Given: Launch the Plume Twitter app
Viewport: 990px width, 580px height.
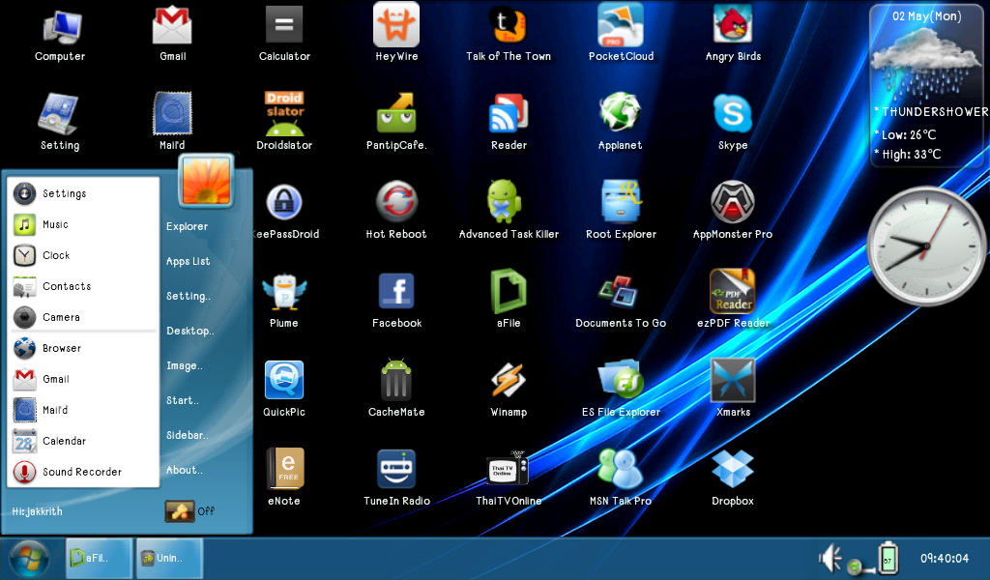Looking at the screenshot, I should (284, 292).
